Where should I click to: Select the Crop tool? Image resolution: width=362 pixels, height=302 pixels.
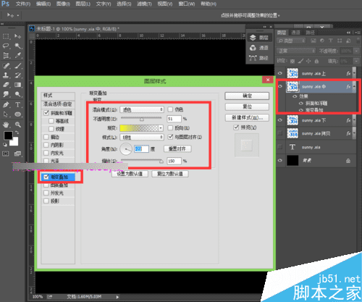(6, 56)
